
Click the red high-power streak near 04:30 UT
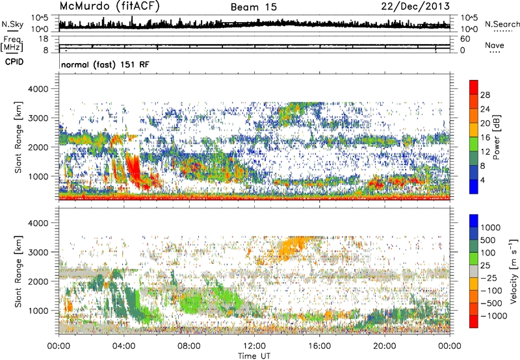pos(134,171)
